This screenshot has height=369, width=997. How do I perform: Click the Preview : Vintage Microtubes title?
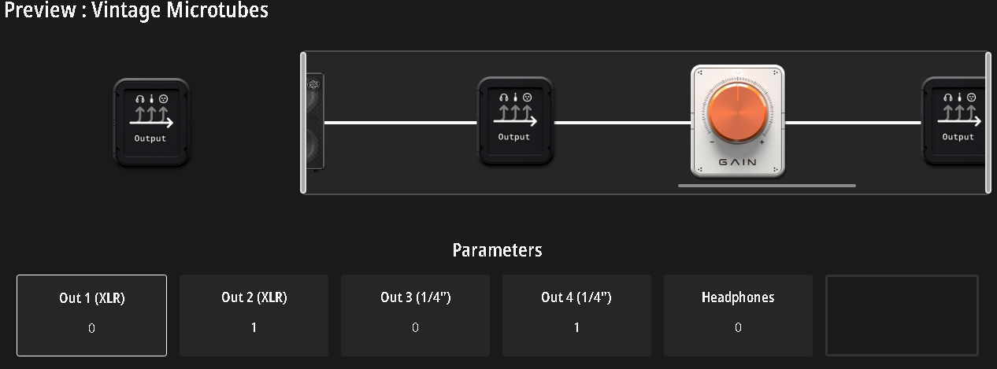point(135,11)
